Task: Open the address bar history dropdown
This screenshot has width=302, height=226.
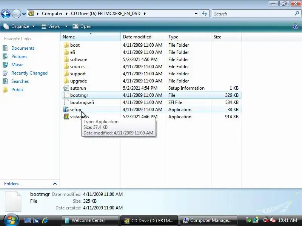Action: point(196,14)
